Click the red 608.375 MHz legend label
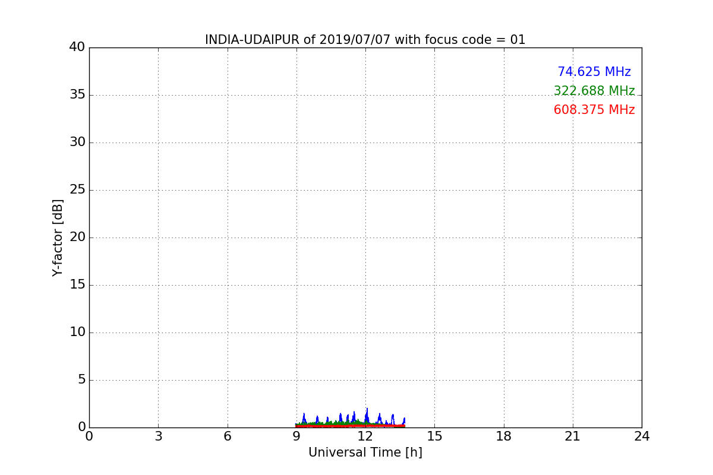 tap(594, 110)
